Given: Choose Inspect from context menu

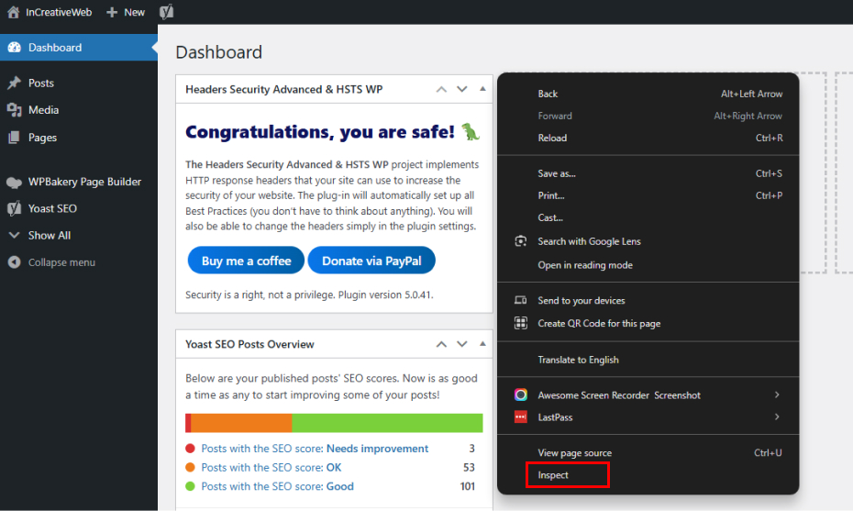Looking at the screenshot, I should [x=553, y=475].
